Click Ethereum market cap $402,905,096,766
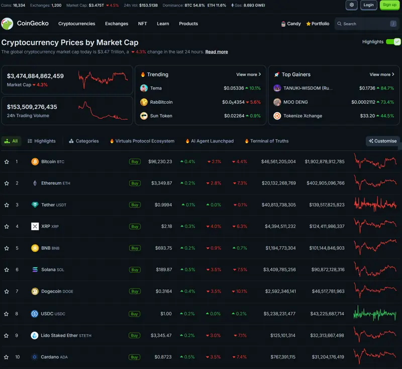This screenshot has width=402, height=369. click(326, 183)
